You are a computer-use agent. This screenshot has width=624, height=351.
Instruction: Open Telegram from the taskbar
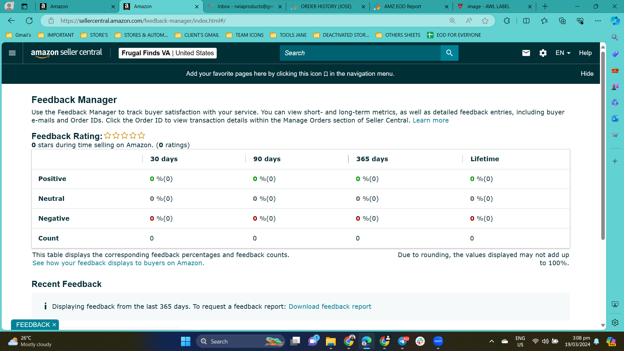click(x=402, y=341)
